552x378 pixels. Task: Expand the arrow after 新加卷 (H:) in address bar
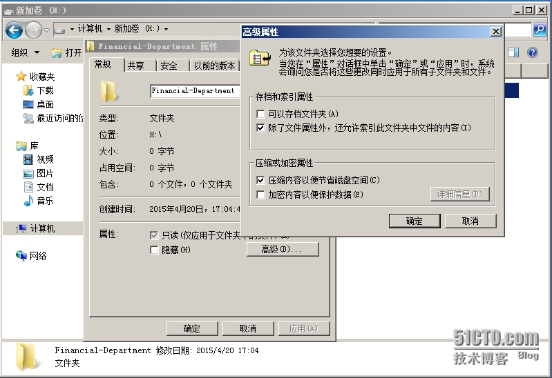click(166, 29)
